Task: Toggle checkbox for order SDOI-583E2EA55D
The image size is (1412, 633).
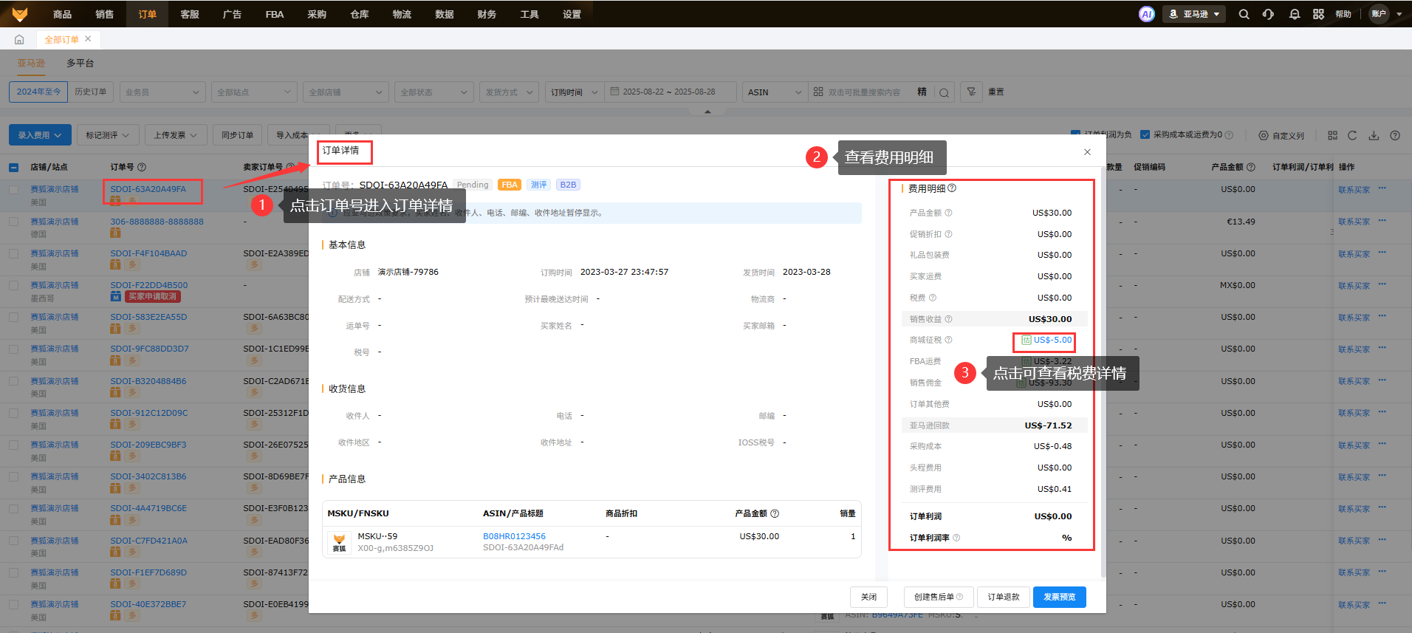Action: pyautogui.click(x=13, y=317)
